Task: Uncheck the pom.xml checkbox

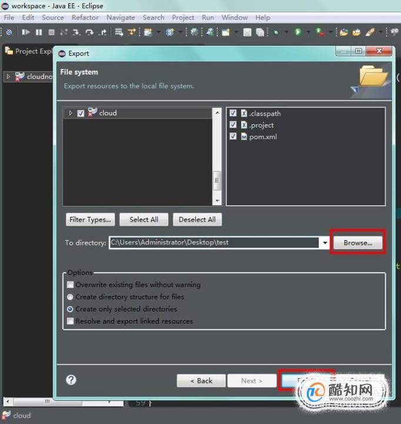Action: pos(233,136)
